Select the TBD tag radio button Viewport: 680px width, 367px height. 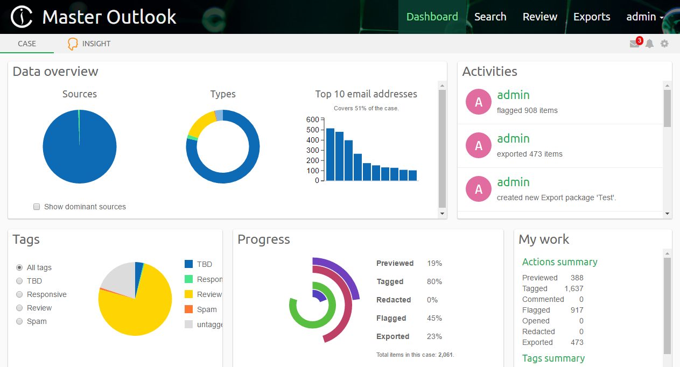pos(19,281)
